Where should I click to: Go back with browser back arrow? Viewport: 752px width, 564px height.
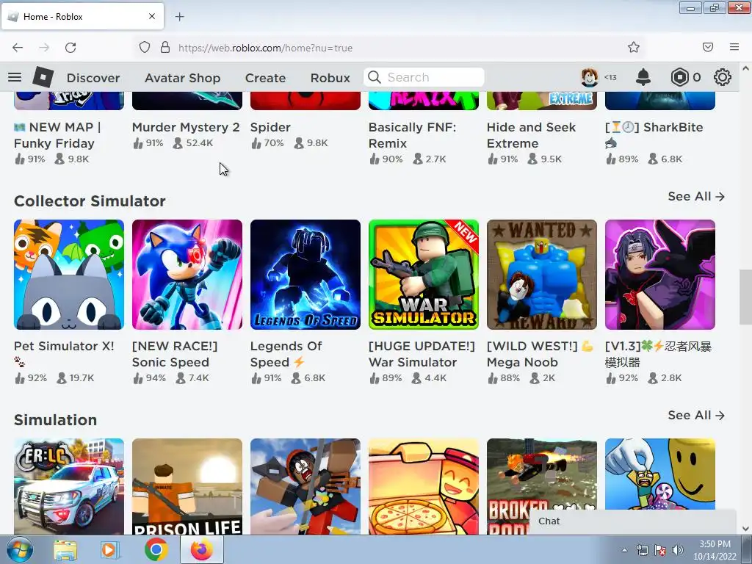[x=18, y=48]
